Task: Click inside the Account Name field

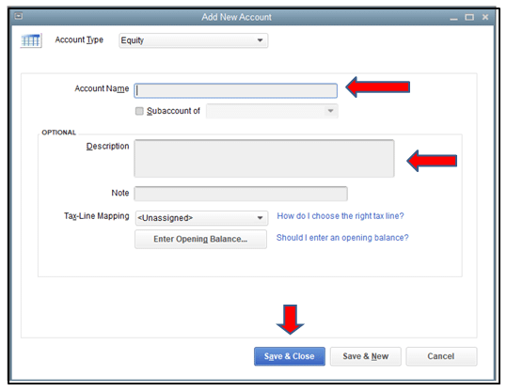Action: (x=236, y=91)
